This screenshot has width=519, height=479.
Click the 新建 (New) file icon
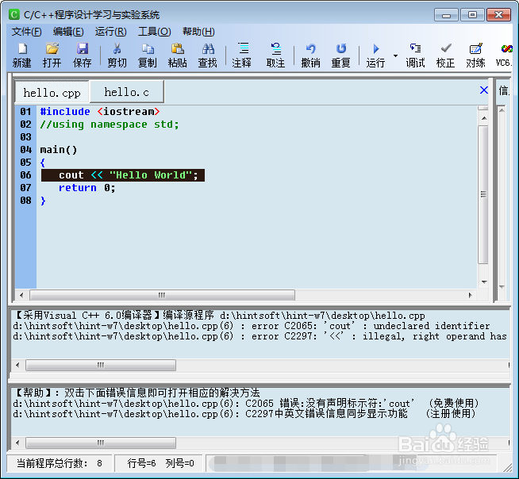pos(22,56)
